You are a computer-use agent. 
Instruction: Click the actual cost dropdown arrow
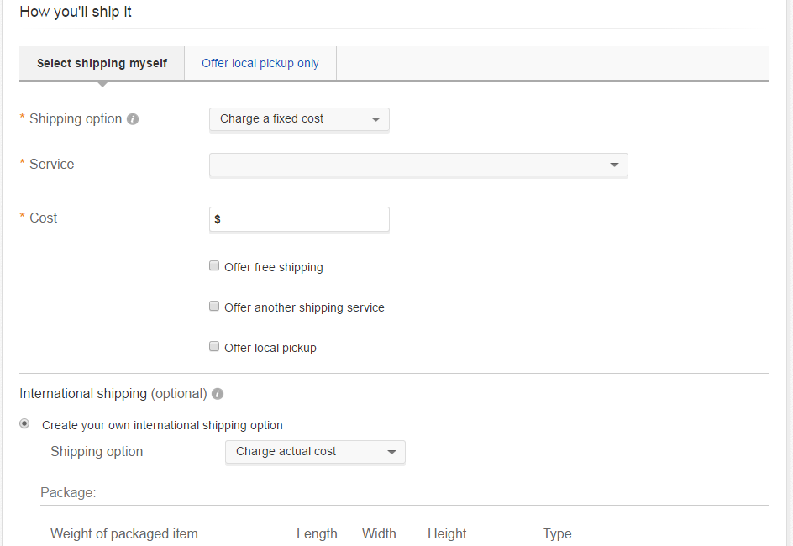coord(391,452)
